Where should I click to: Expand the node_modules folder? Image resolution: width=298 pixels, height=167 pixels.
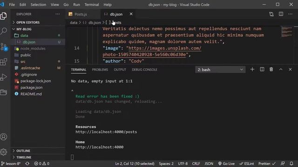pos(33,48)
